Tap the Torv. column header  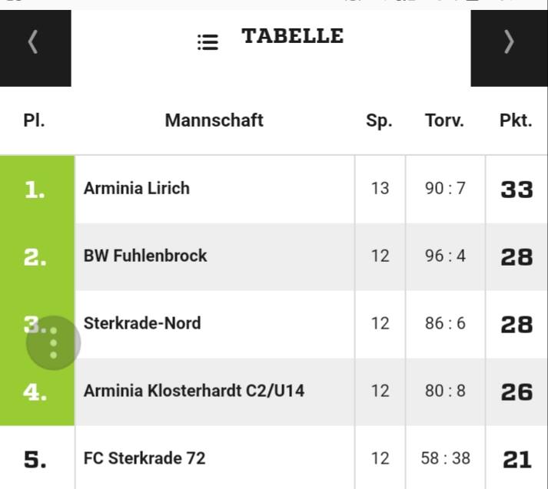tap(444, 121)
